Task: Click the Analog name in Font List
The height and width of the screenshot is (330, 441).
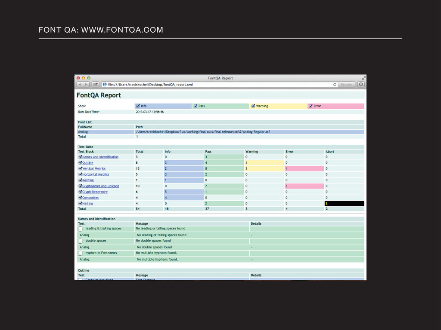Action: [83, 131]
